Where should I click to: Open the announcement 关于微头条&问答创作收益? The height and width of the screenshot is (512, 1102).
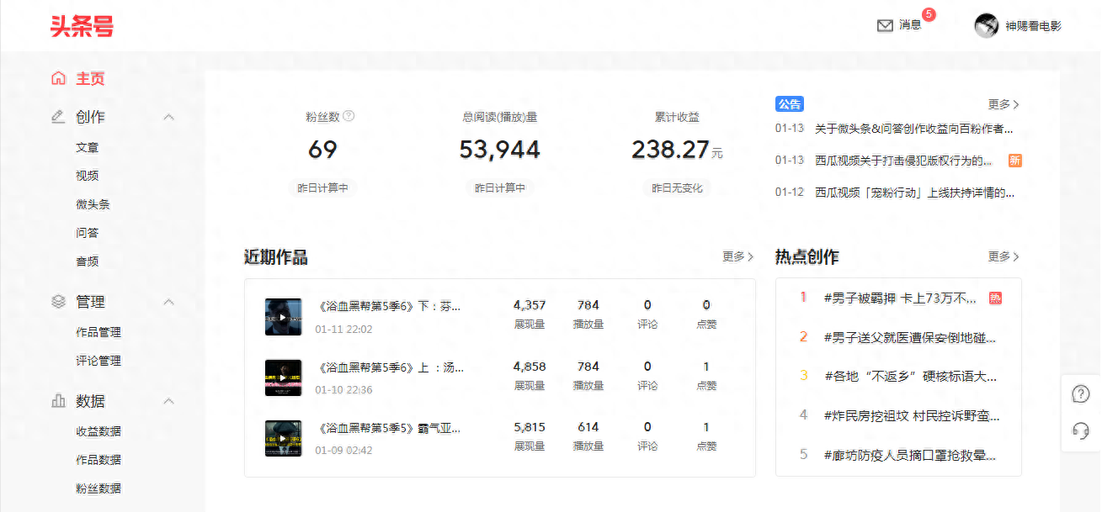pos(913,129)
